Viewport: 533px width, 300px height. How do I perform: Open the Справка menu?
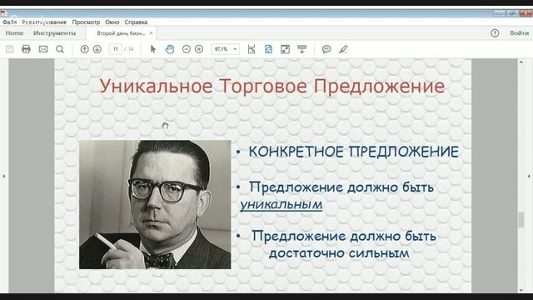click(x=136, y=22)
